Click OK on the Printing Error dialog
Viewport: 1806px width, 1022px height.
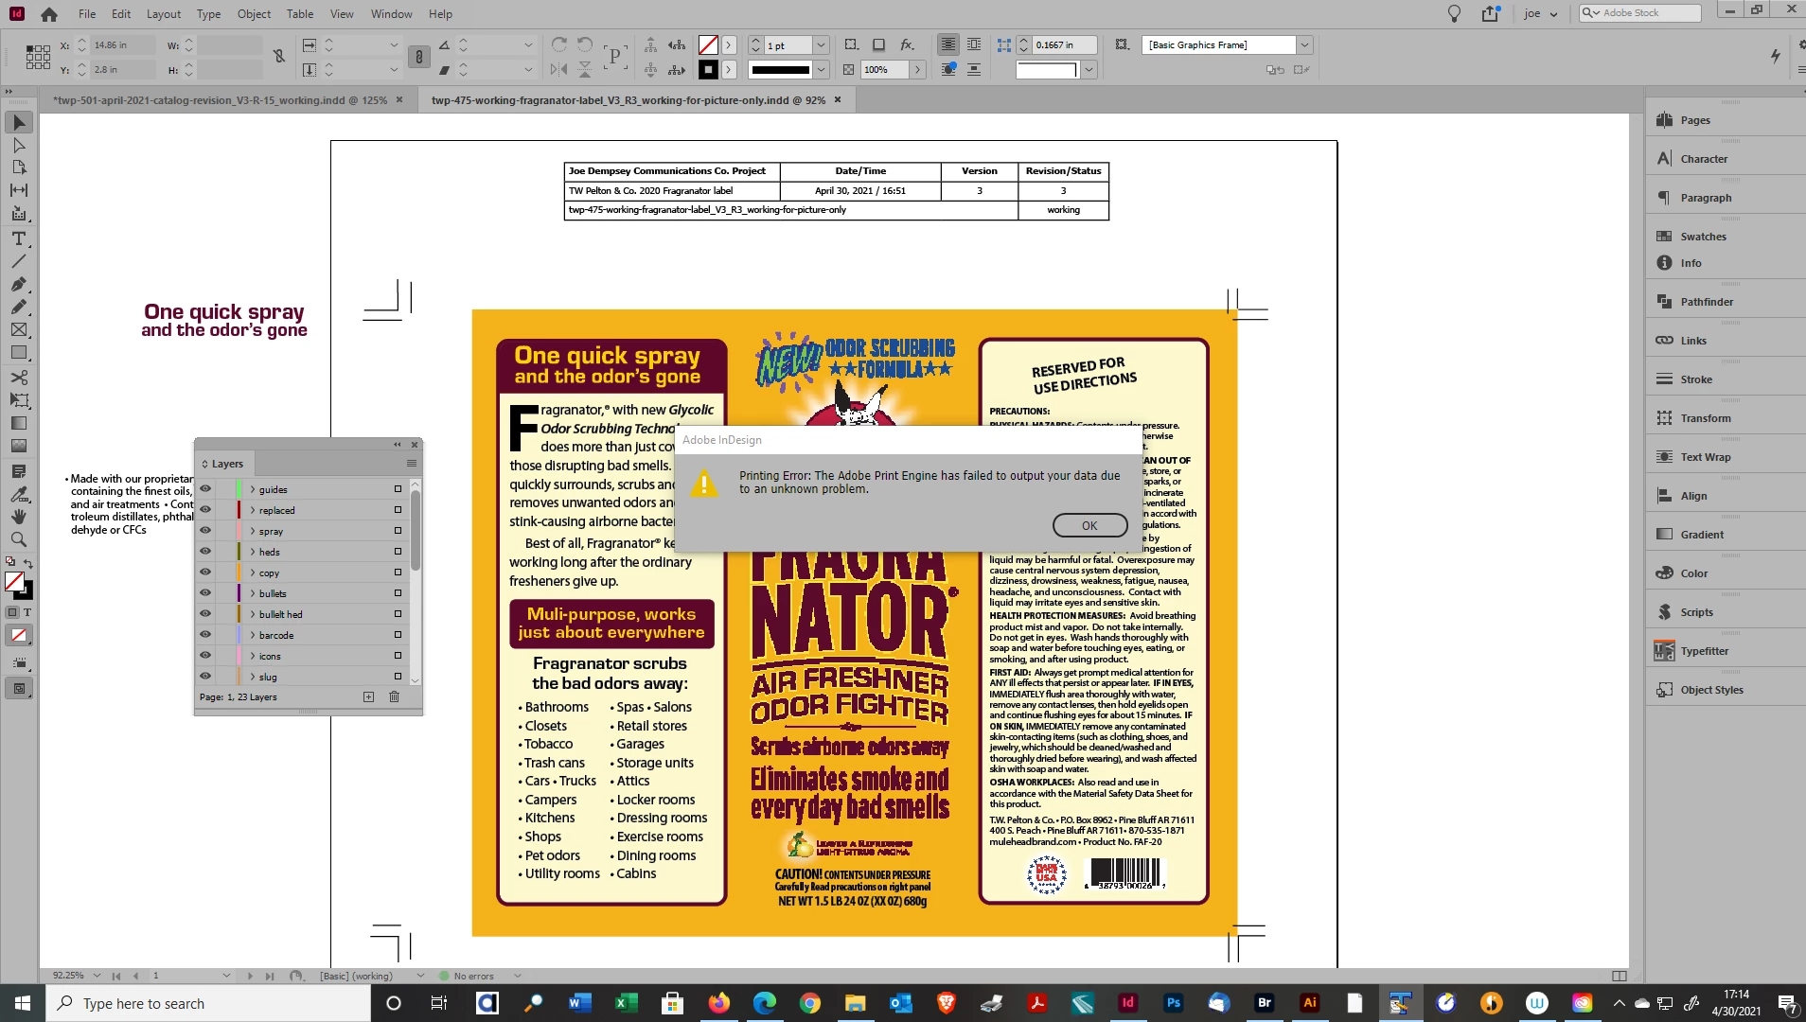tap(1089, 525)
